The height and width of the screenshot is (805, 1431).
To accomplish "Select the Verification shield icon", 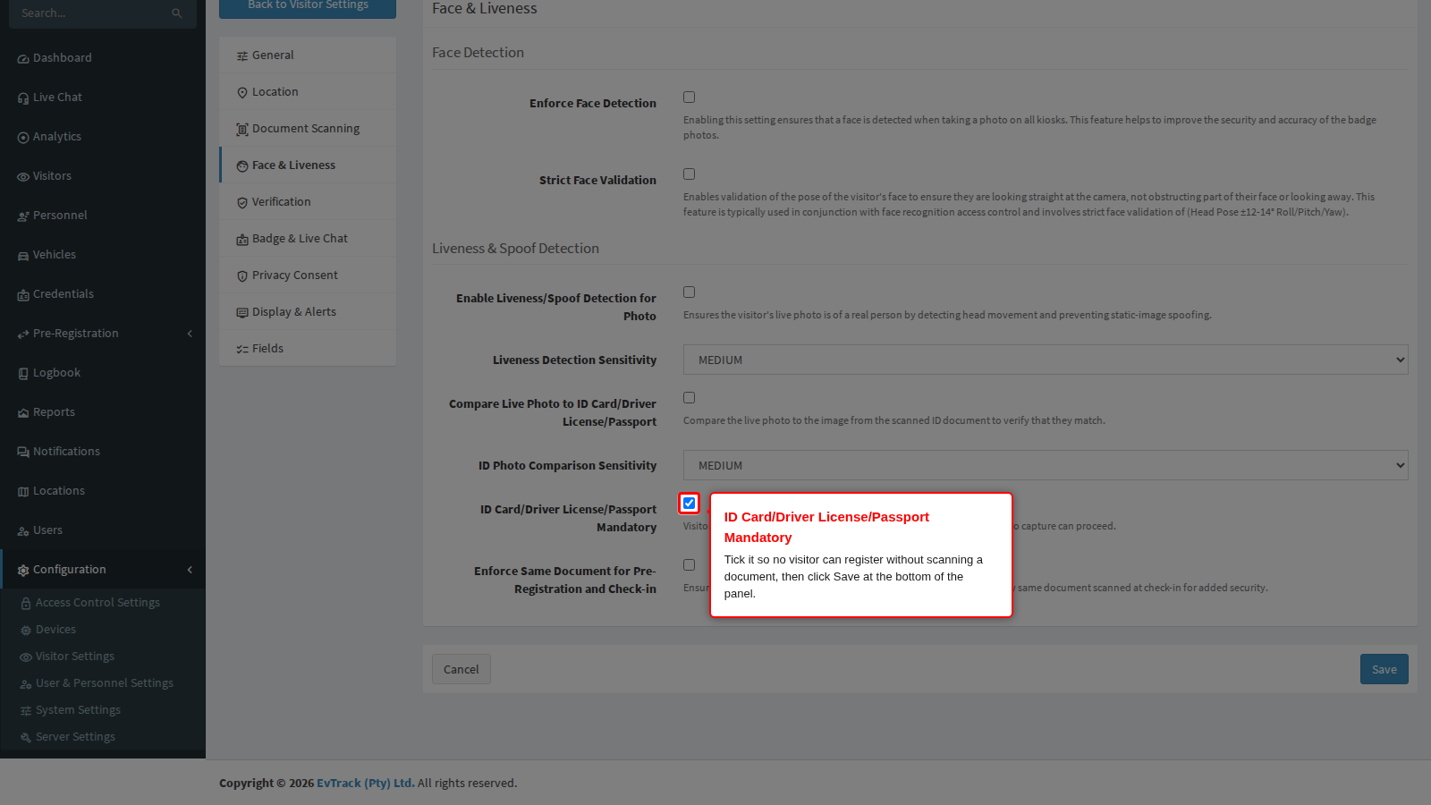I will click(x=242, y=203).
